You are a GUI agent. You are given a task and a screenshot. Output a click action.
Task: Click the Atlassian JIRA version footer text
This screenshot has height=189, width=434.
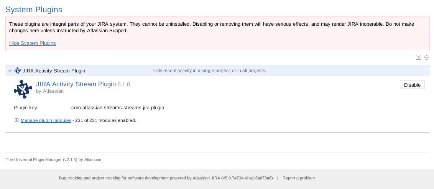(166, 178)
